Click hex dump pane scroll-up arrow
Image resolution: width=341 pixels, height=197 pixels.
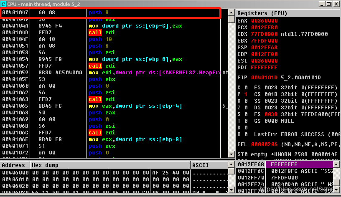tap(231, 164)
